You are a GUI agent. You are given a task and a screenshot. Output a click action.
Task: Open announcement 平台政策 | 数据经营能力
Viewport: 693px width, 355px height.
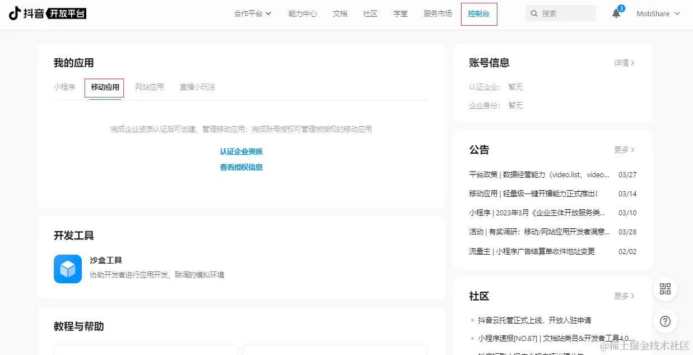click(539, 174)
